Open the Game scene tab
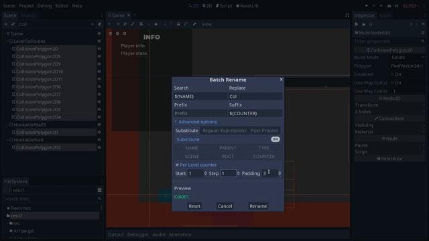The height and width of the screenshot is (241, 429). click(116, 15)
